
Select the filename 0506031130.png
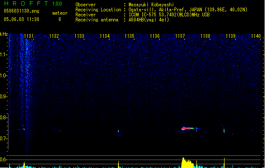point(21,11)
